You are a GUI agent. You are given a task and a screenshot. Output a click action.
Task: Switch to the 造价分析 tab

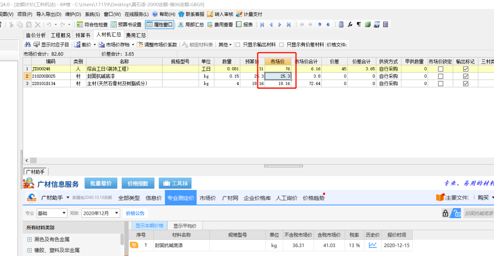tap(36, 35)
